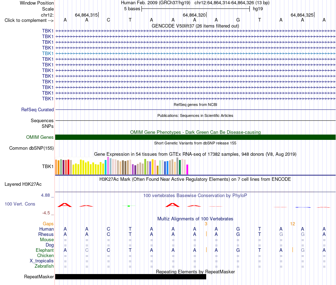
Task: Click the '100 Vert. Cons' track label
Action: click(x=20, y=204)
